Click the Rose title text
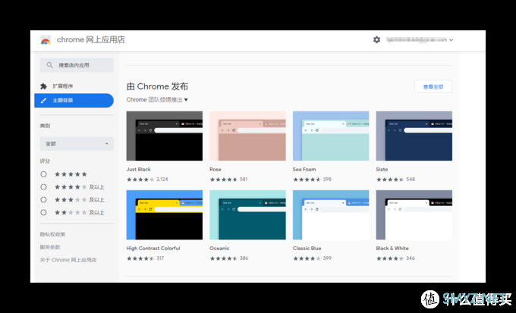 [x=216, y=169]
